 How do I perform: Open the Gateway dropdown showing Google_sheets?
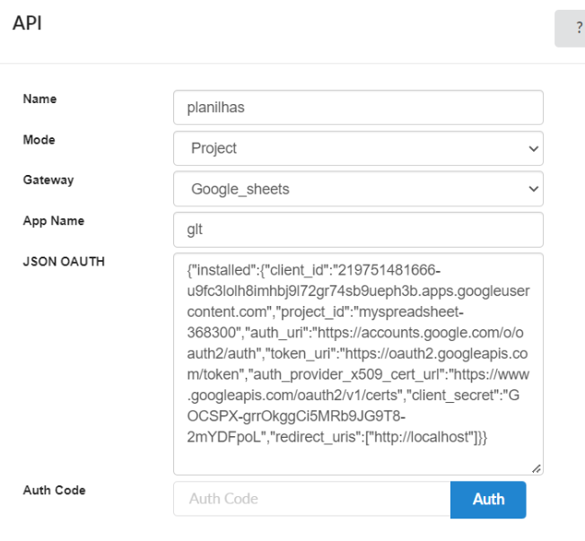[x=357, y=189]
